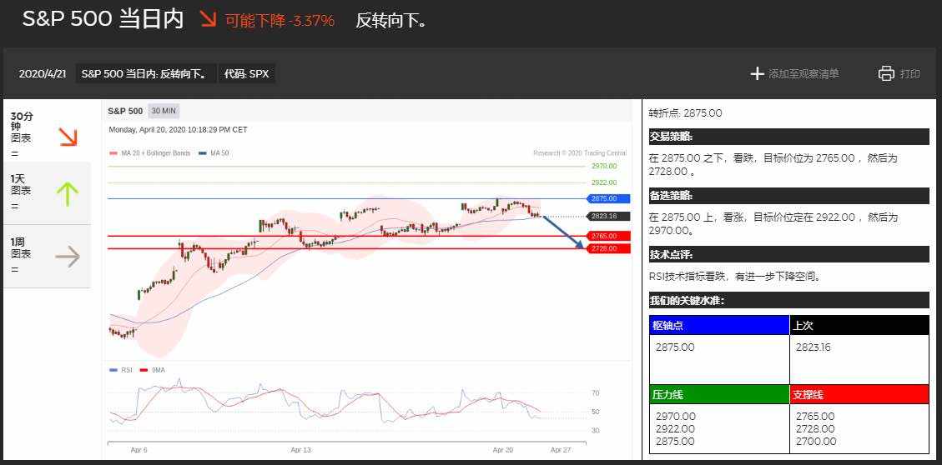The height and width of the screenshot is (465, 942).
Task: Click the S&P 500 chart title
Action: coord(125,111)
